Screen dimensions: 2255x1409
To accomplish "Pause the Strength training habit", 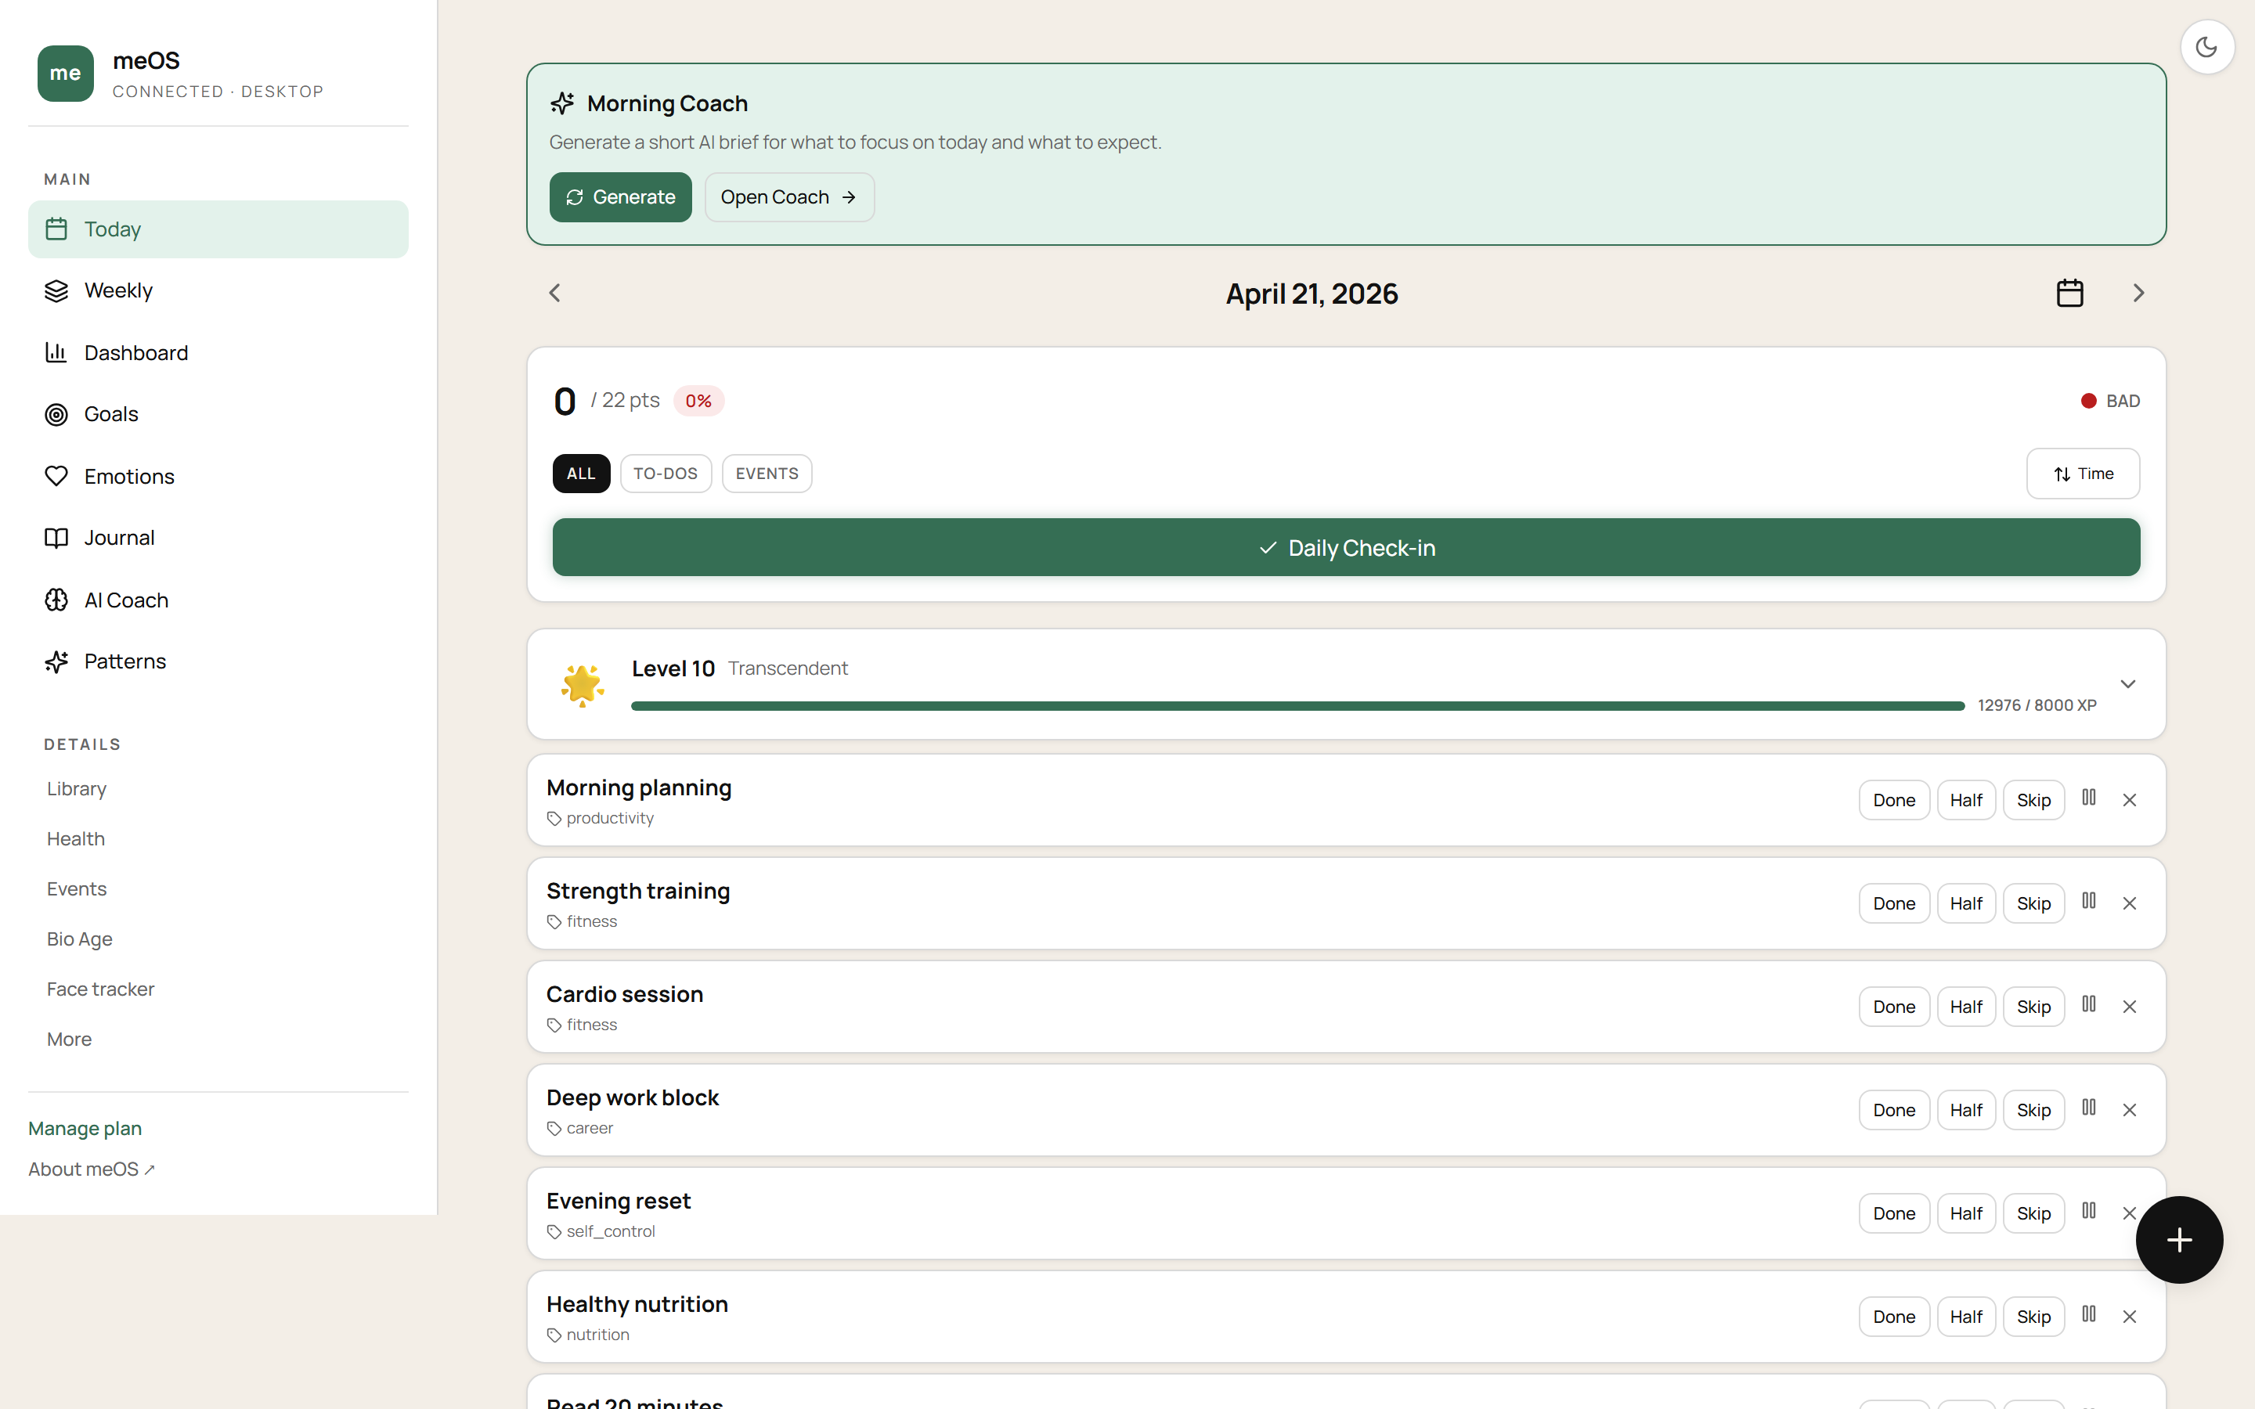I will click(2089, 902).
